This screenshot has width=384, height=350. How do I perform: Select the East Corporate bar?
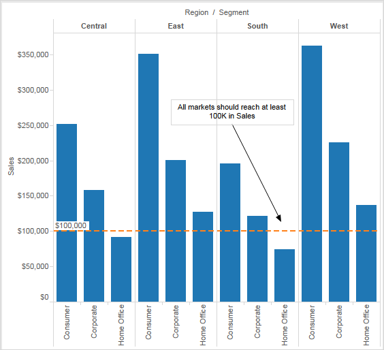pos(176,231)
